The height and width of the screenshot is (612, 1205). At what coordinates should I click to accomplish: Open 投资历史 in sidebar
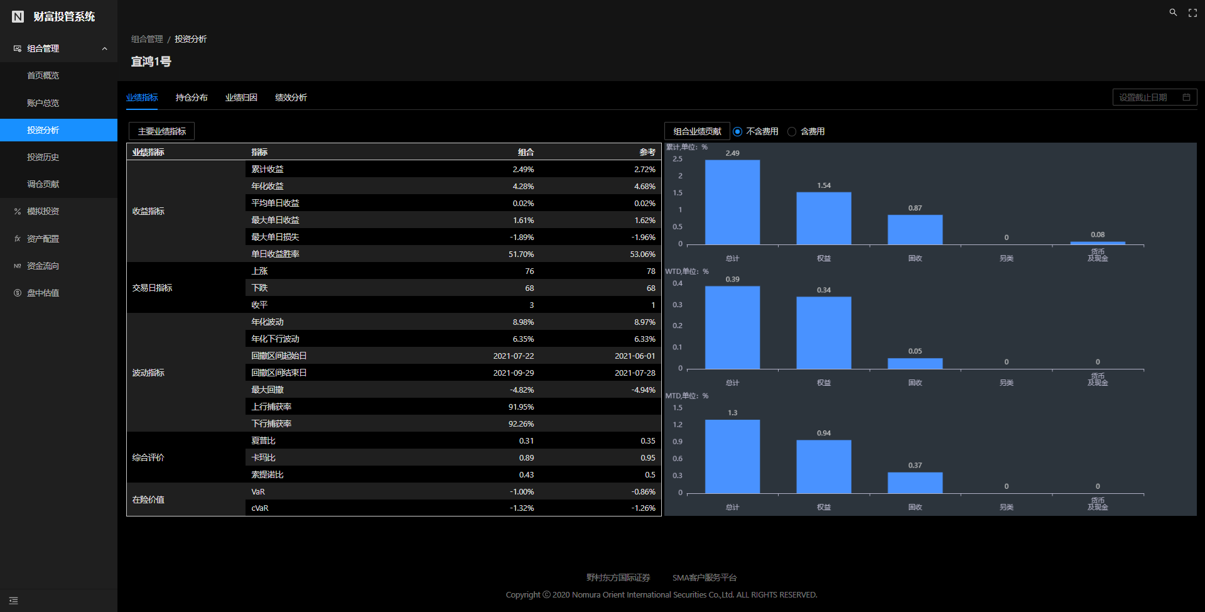pyautogui.click(x=58, y=157)
